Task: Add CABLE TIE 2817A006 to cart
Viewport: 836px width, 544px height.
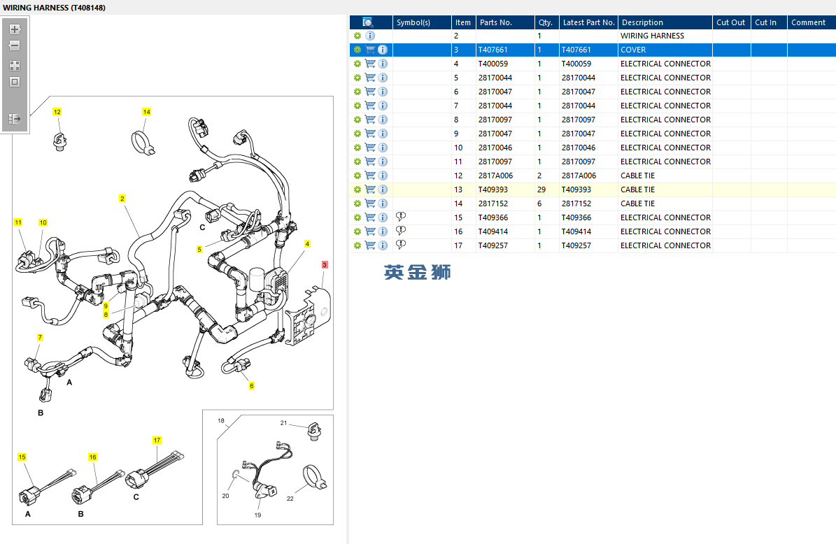Action: pyautogui.click(x=370, y=176)
